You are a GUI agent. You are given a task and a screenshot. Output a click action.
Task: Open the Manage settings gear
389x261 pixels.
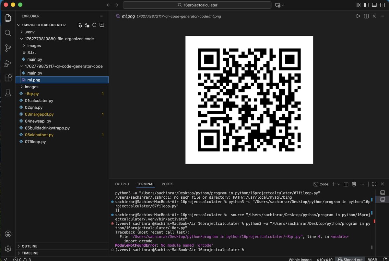point(8,249)
